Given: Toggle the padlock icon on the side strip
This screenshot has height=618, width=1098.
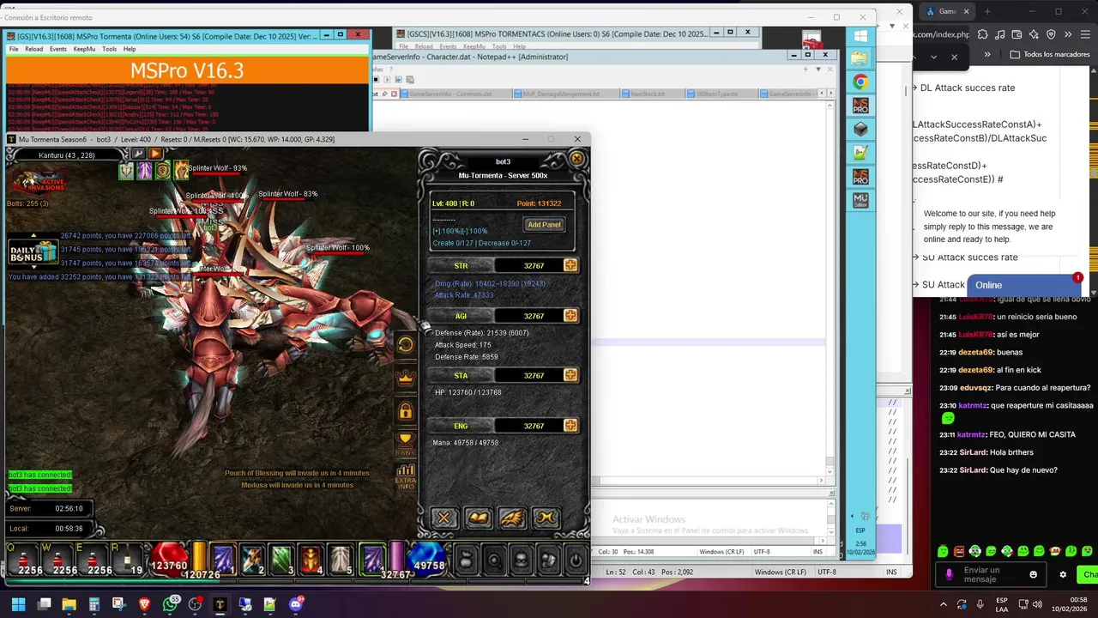Looking at the screenshot, I should 406,411.
